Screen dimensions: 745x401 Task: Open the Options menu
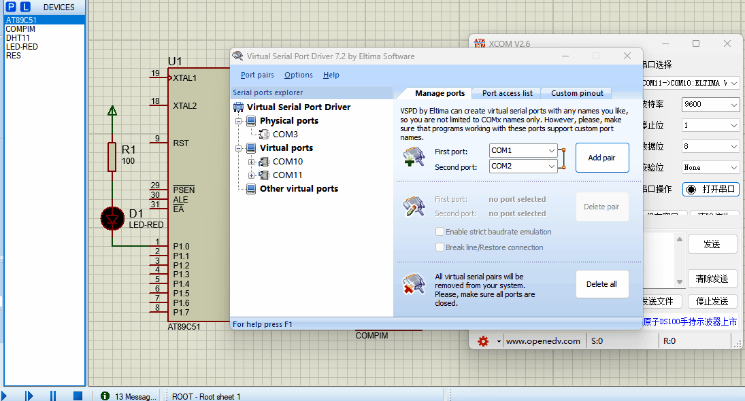tap(299, 75)
